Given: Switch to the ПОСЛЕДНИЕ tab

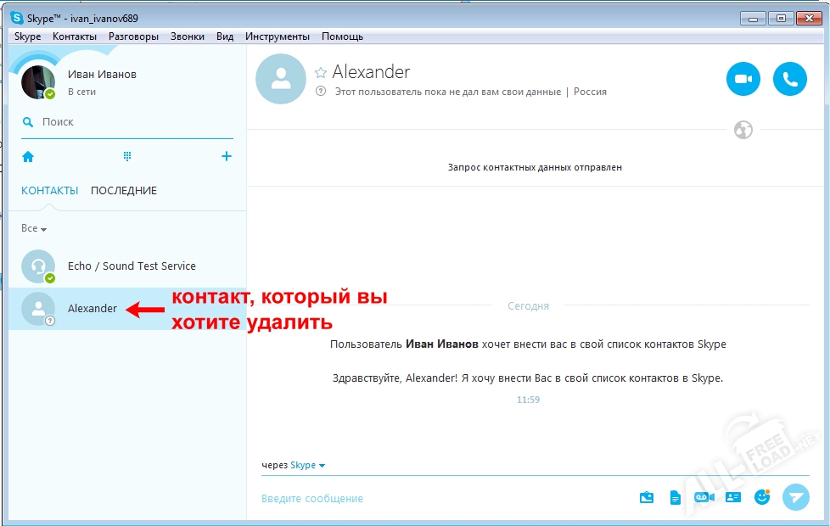Looking at the screenshot, I should [x=123, y=190].
